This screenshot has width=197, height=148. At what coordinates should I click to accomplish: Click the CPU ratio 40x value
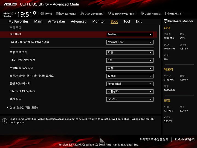coord(166,59)
